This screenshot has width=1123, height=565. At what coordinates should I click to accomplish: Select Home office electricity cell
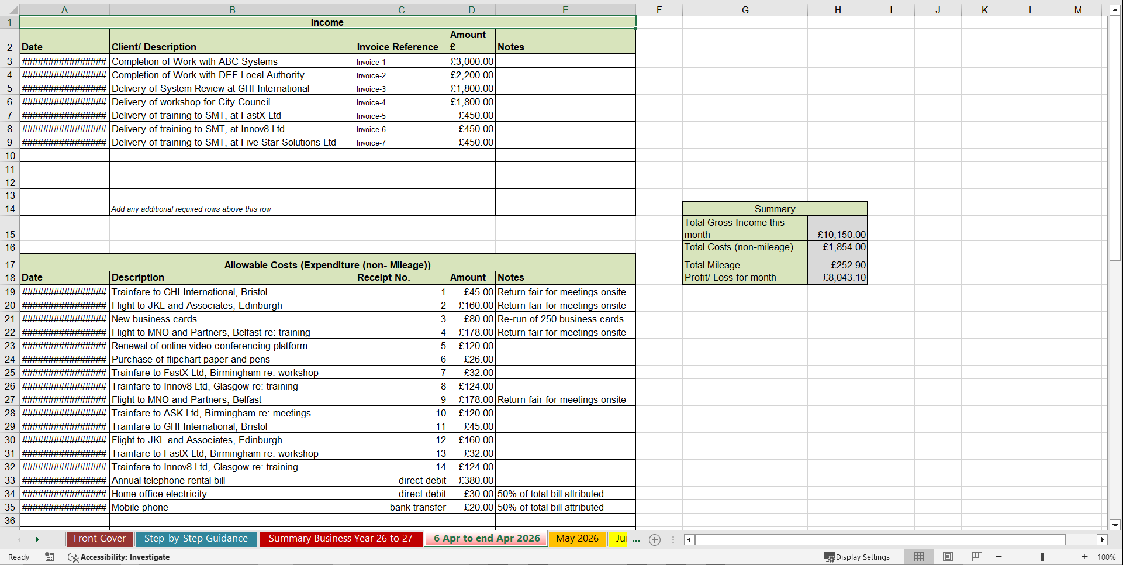pyautogui.click(x=232, y=494)
